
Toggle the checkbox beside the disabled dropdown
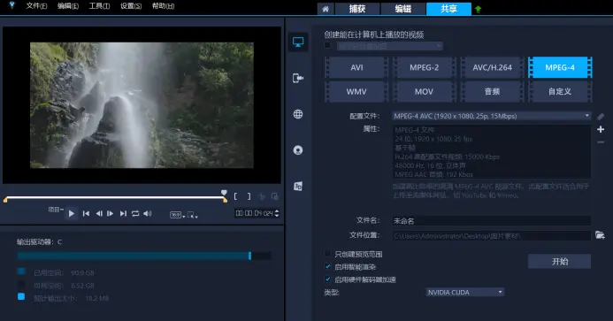327,45
